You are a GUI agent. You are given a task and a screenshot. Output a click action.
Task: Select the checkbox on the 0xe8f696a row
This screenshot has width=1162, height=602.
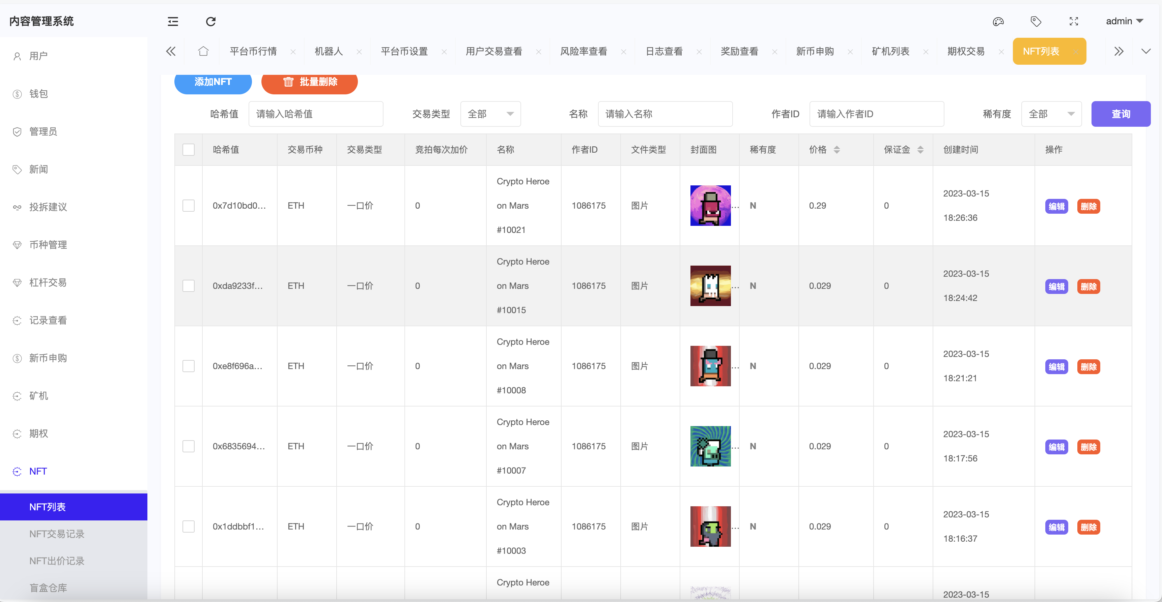tap(189, 366)
